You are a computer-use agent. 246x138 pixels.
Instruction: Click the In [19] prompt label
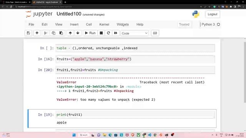[x=46, y=115]
